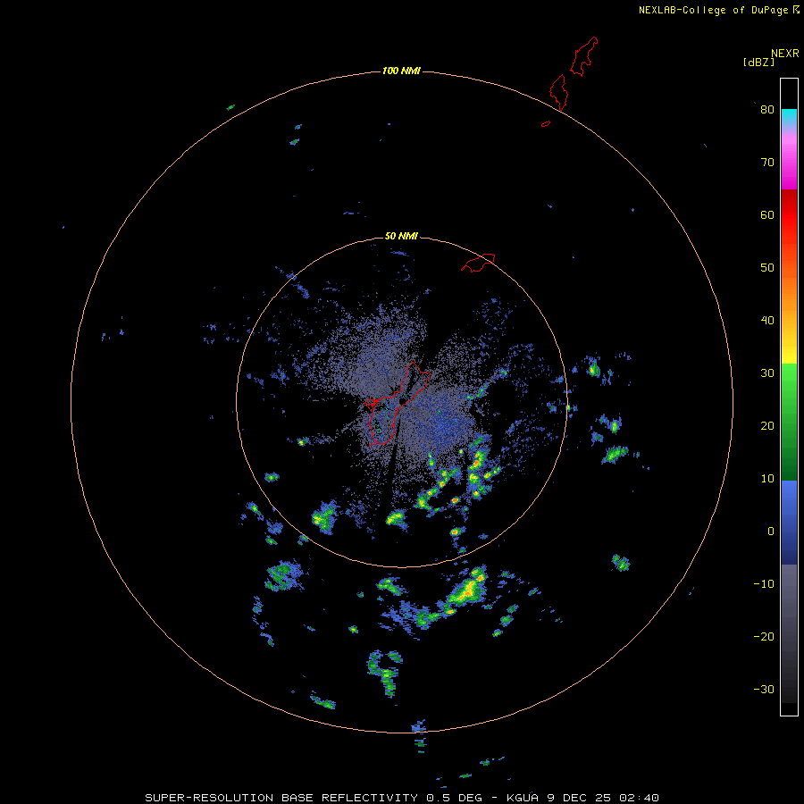
Task: Click the 50 dBZ scale value
Action: coord(767,268)
